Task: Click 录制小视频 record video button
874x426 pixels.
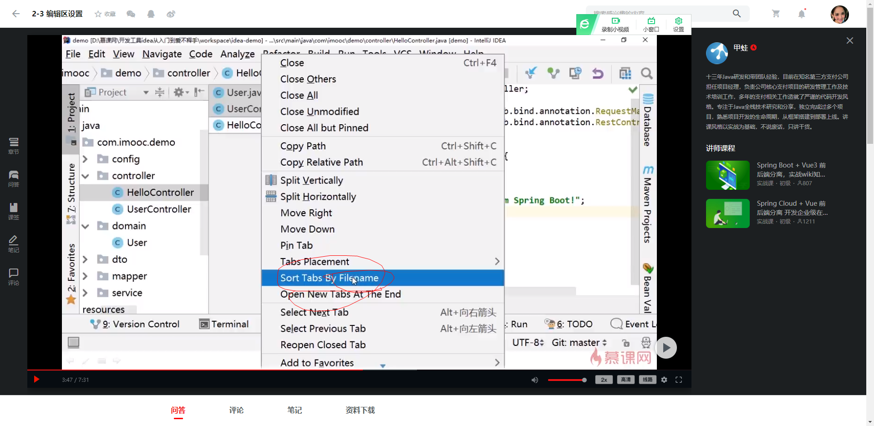Action: (615, 25)
